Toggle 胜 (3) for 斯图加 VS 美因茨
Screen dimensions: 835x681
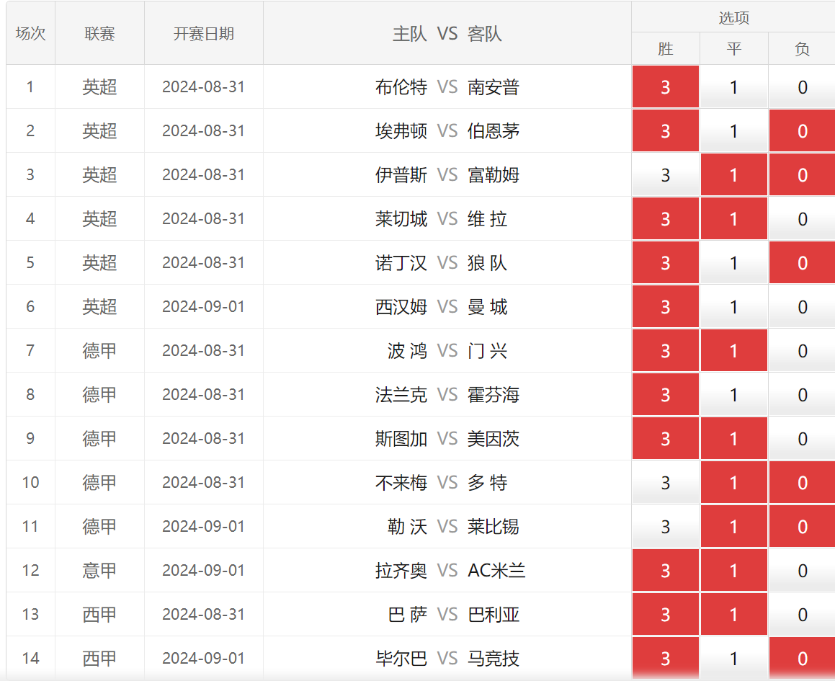pyautogui.click(x=665, y=439)
